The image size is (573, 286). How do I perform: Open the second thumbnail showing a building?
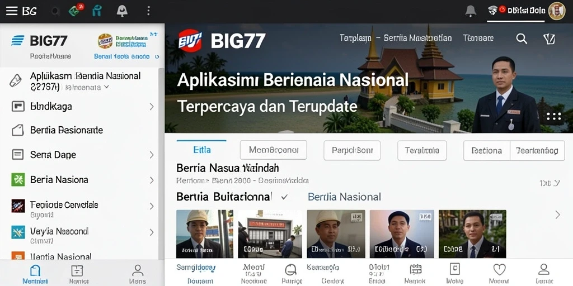coord(270,234)
